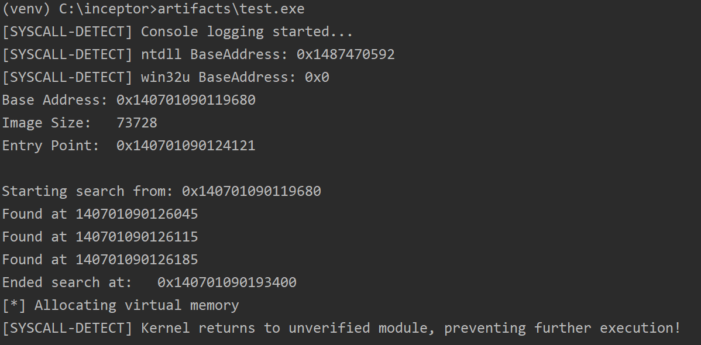
Task: Click the Allocating virtual memory message
Action: coord(137,306)
